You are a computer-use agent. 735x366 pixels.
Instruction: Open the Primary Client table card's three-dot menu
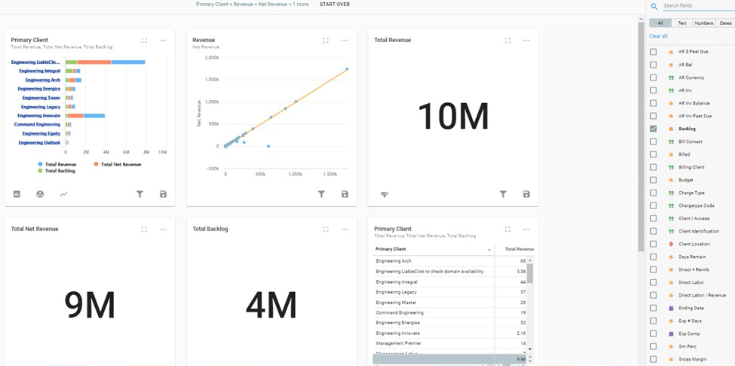pos(526,229)
